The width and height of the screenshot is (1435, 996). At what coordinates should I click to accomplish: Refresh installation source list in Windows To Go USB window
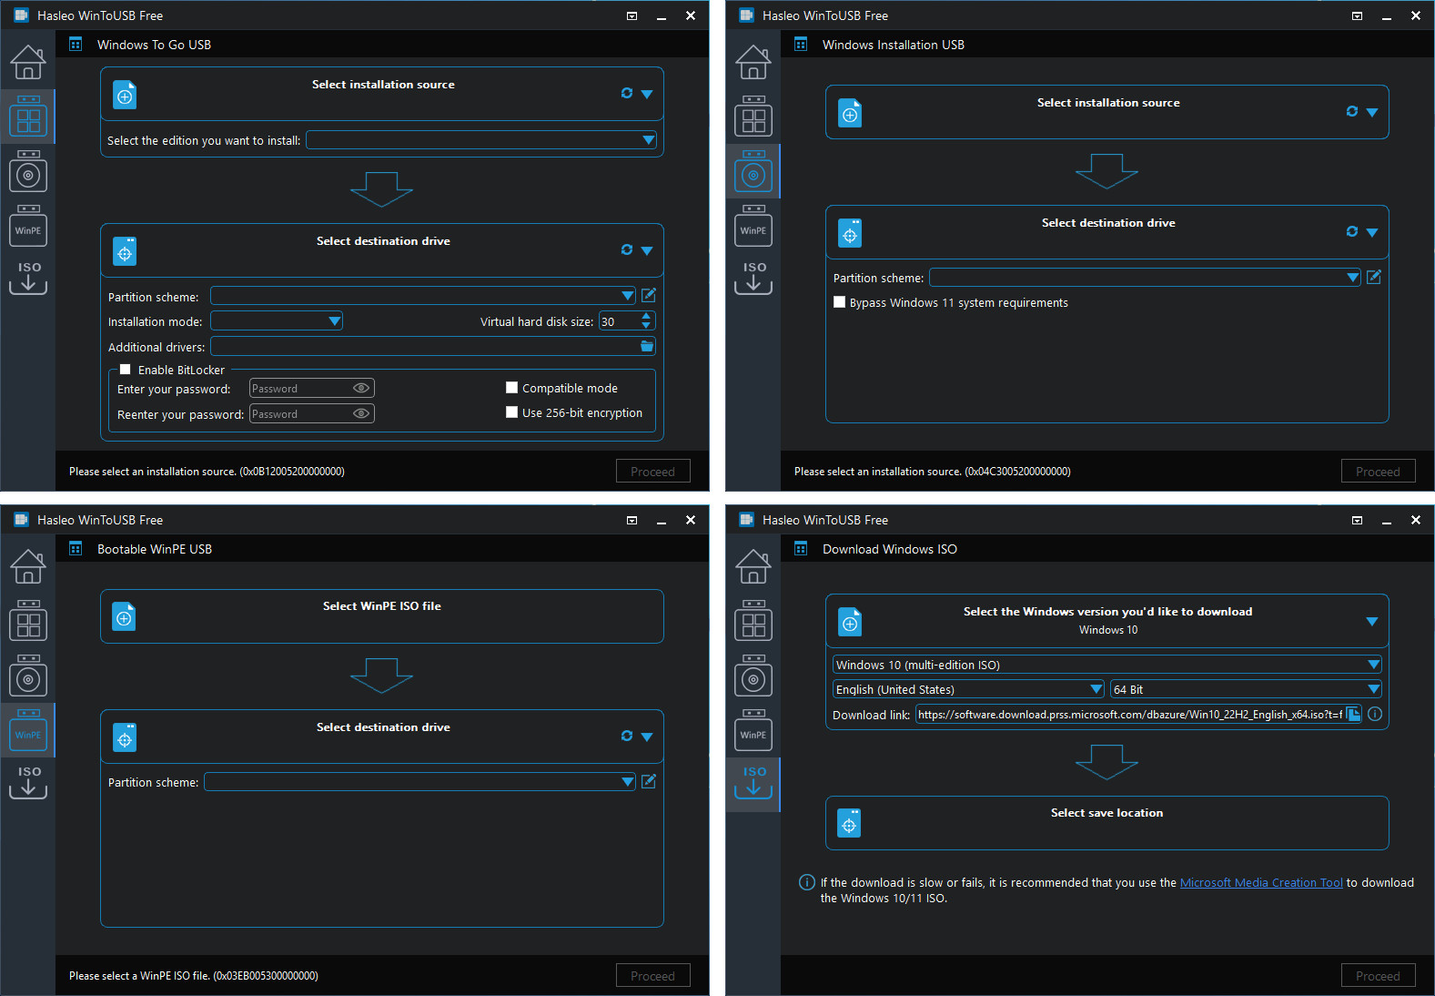[627, 93]
